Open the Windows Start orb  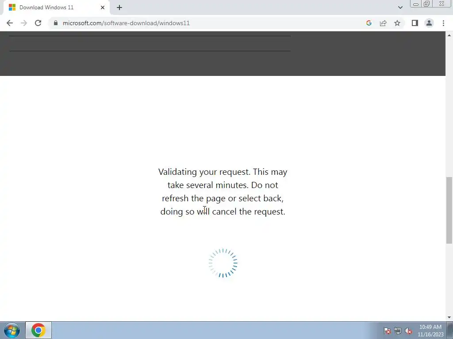pos(12,330)
